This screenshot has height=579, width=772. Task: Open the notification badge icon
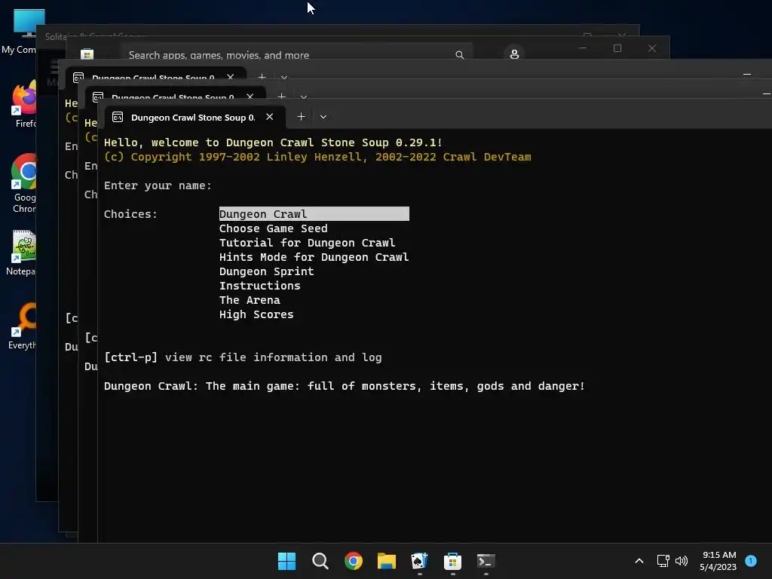click(751, 561)
